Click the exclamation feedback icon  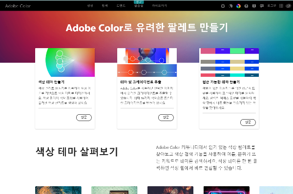pos(254,6)
